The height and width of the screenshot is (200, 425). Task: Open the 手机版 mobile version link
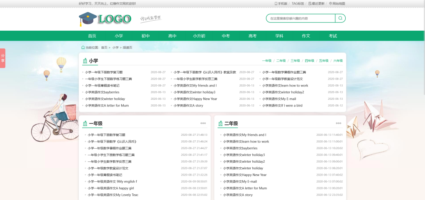click(281, 3)
